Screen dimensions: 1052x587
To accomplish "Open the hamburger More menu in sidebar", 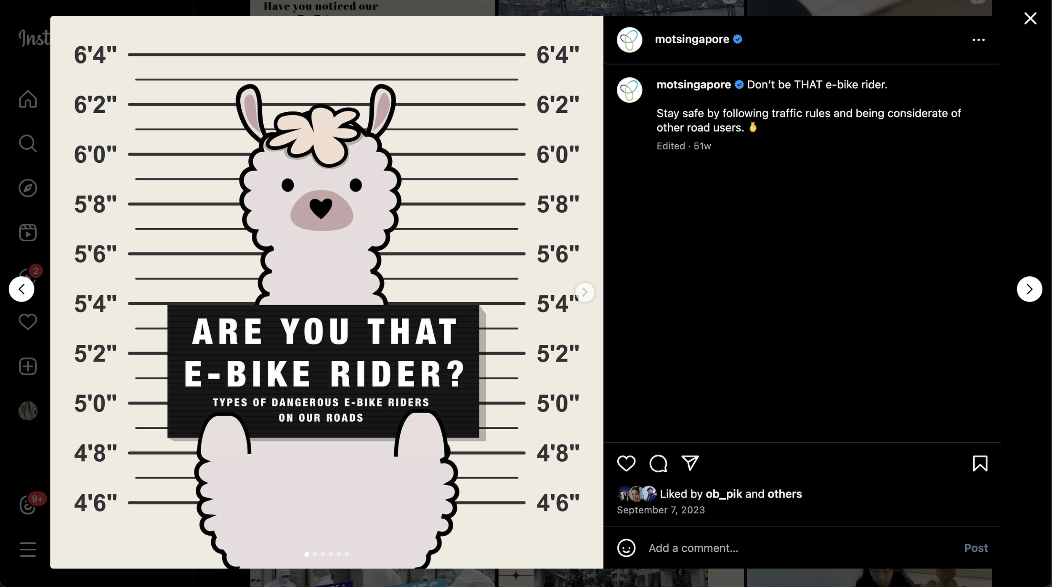I will click(x=28, y=549).
